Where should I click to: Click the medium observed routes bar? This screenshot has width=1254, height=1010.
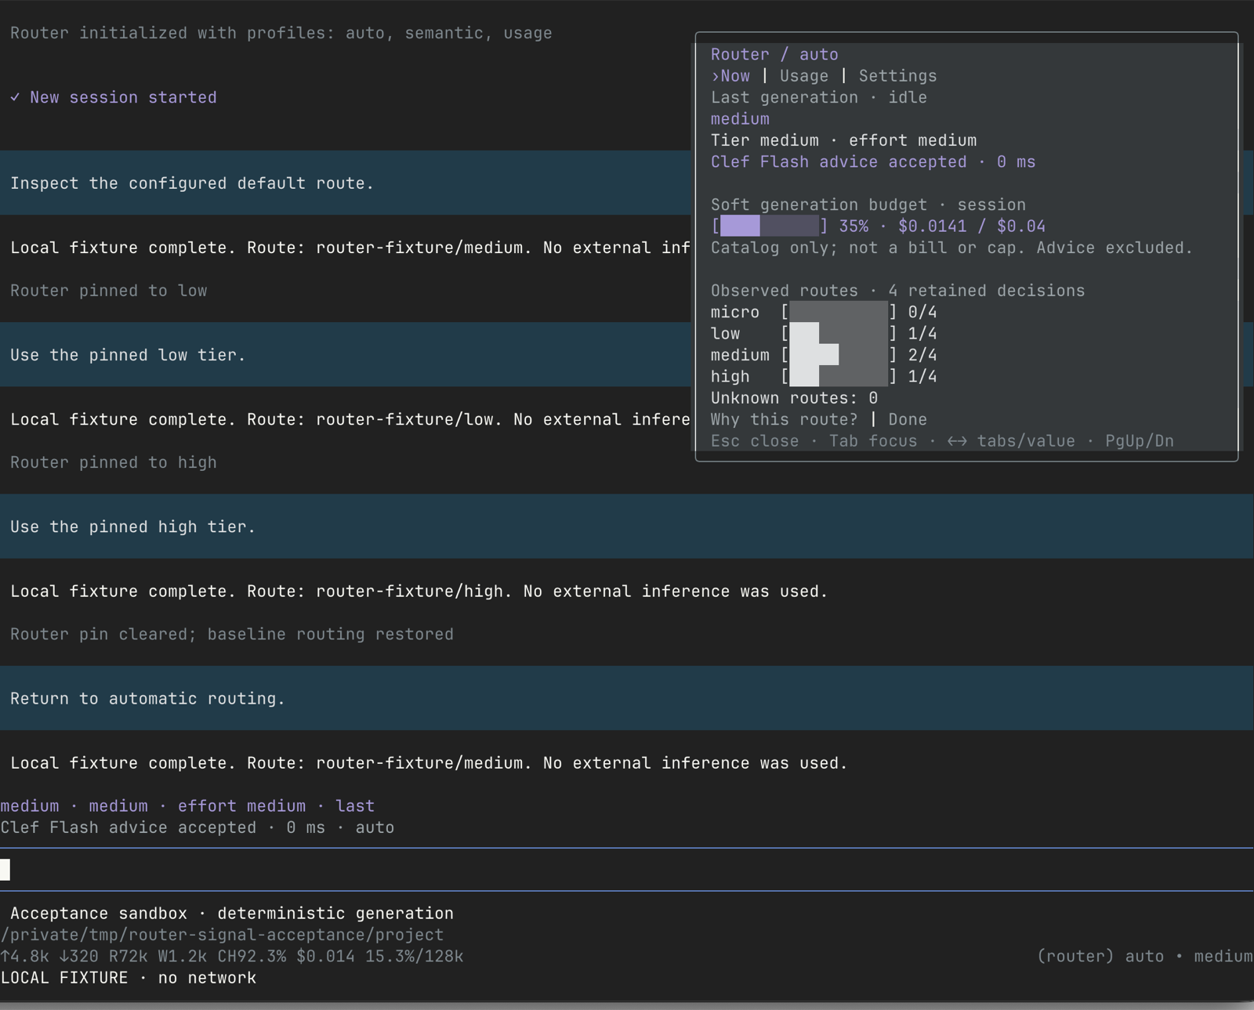(839, 355)
